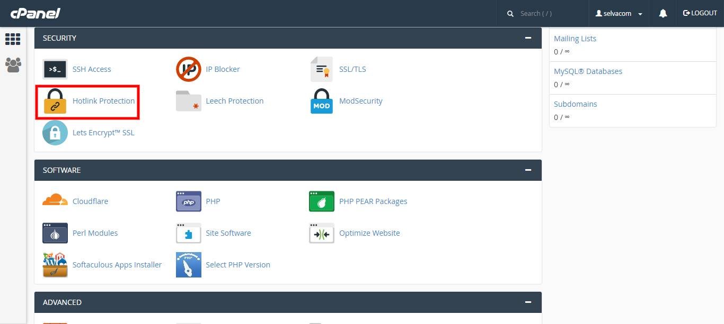Screen dimensions: 724x324
Task: Click the Hotlink Protection padlock icon
Action: tap(55, 101)
